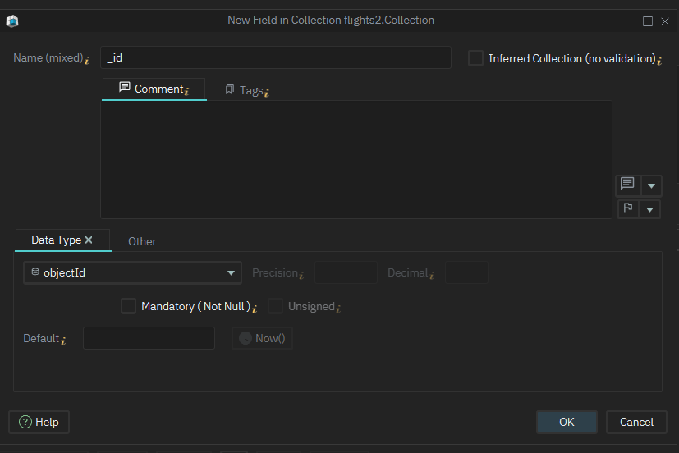This screenshot has height=453, width=679.
Task: Toggle the Unsigned checkbox
Action: coord(275,306)
